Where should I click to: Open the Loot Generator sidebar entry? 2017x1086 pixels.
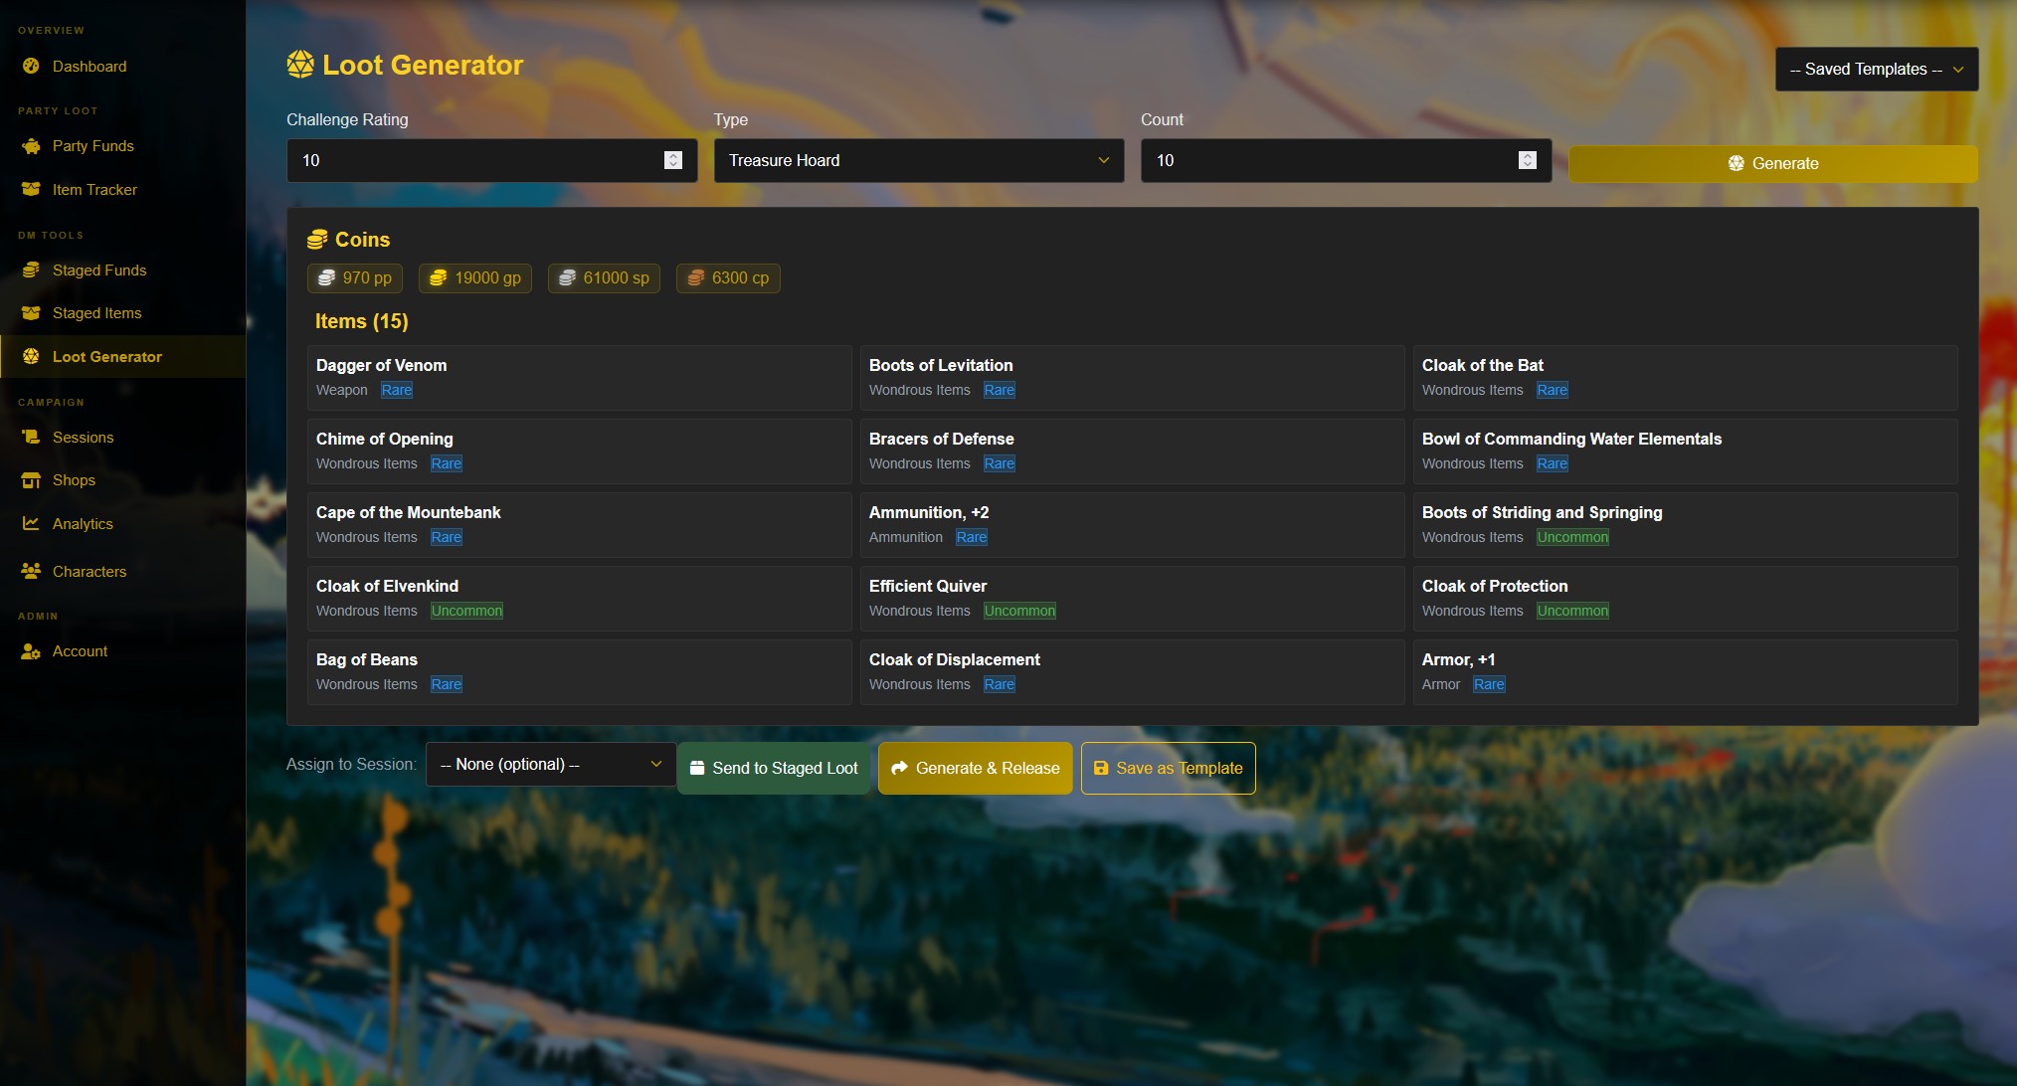point(106,357)
